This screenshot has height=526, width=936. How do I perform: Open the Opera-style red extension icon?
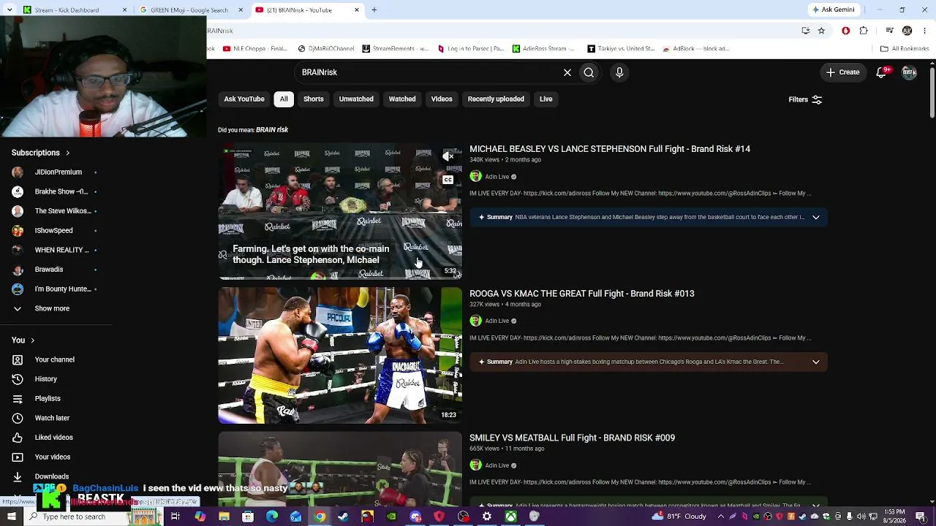tap(846, 31)
